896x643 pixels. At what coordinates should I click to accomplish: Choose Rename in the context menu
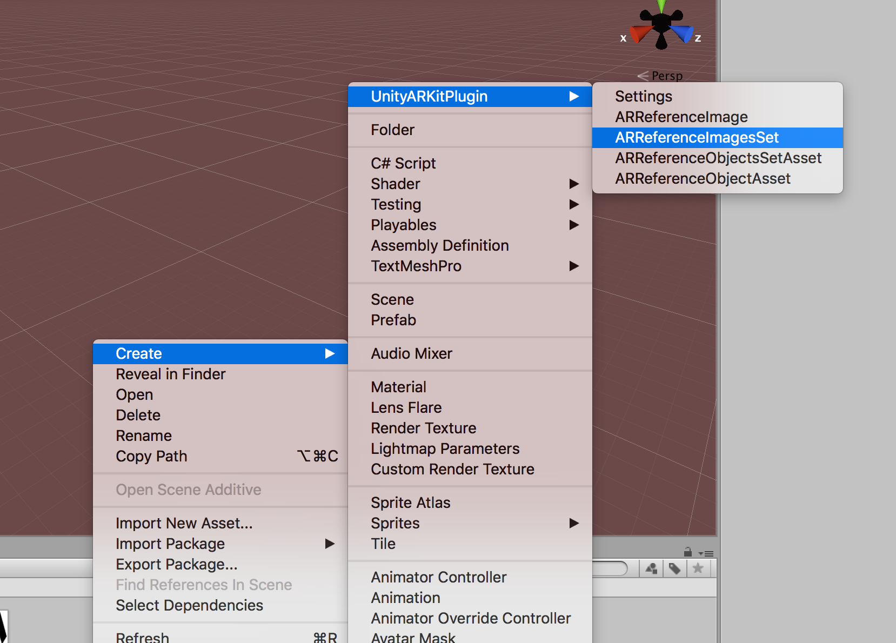220,436
